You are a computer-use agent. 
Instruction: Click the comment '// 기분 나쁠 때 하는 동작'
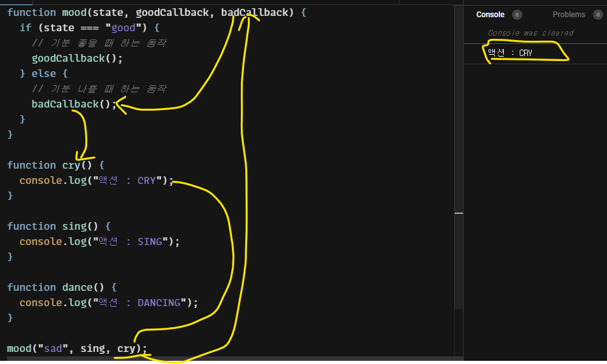point(99,89)
